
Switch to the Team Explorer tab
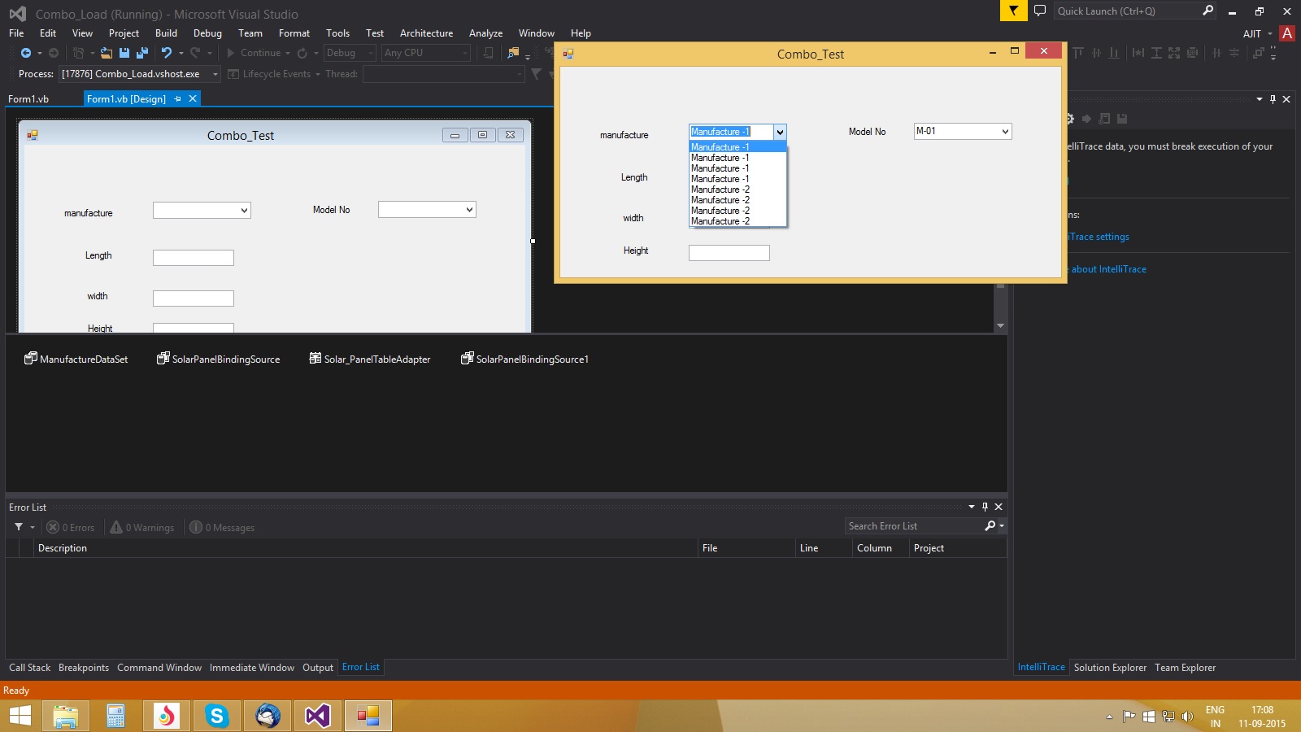(1185, 668)
